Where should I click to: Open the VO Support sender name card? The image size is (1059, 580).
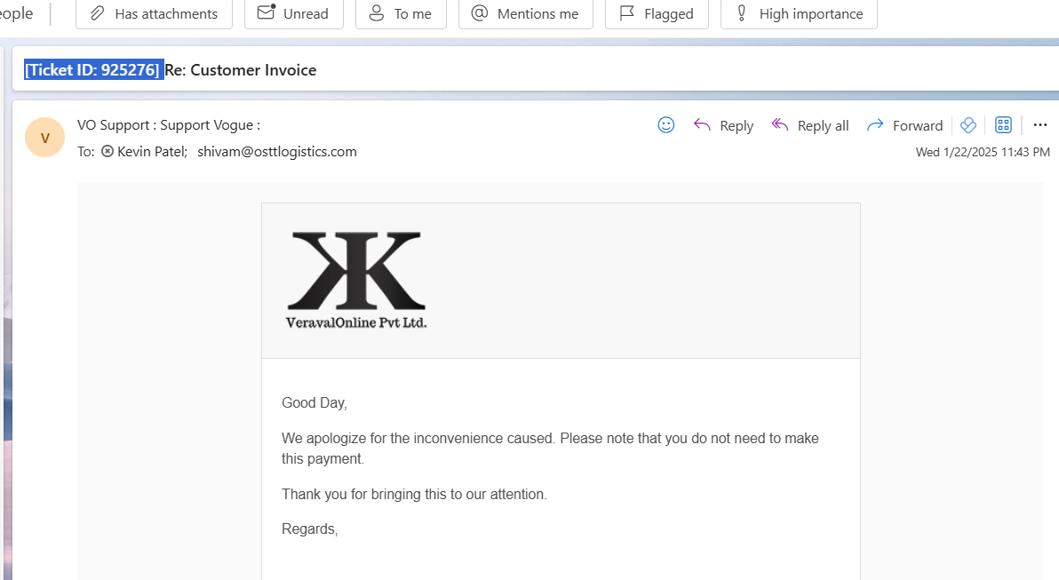[x=168, y=125]
